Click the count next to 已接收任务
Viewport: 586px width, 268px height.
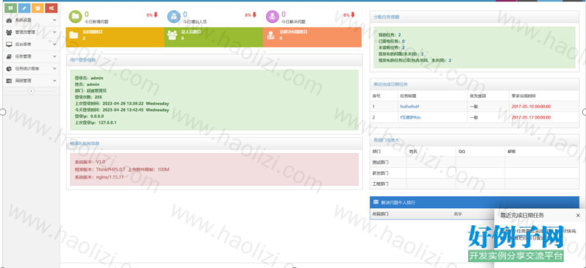point(403,41)
